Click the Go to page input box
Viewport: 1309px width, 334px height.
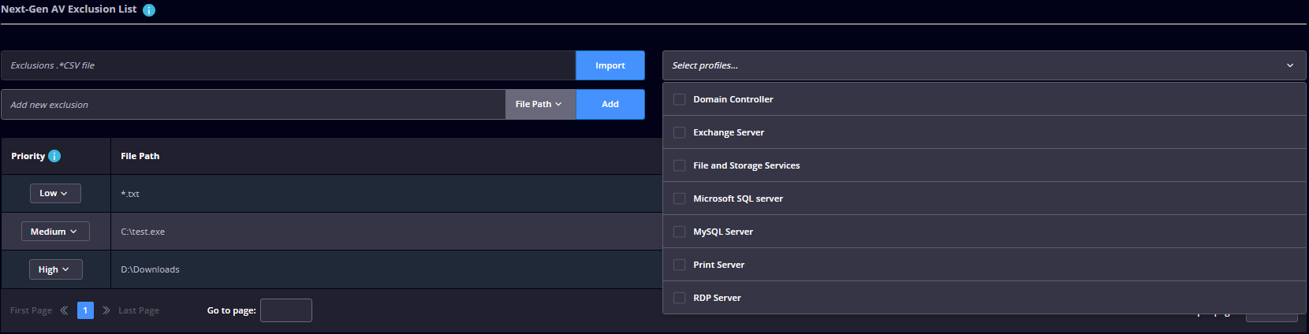click(286, 310)
